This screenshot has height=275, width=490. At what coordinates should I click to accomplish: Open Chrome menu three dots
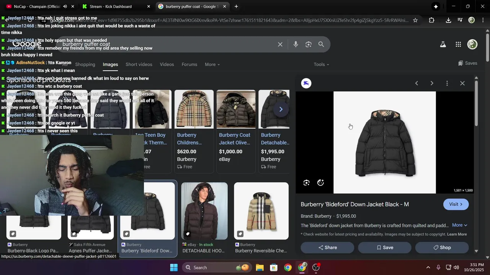482,20
